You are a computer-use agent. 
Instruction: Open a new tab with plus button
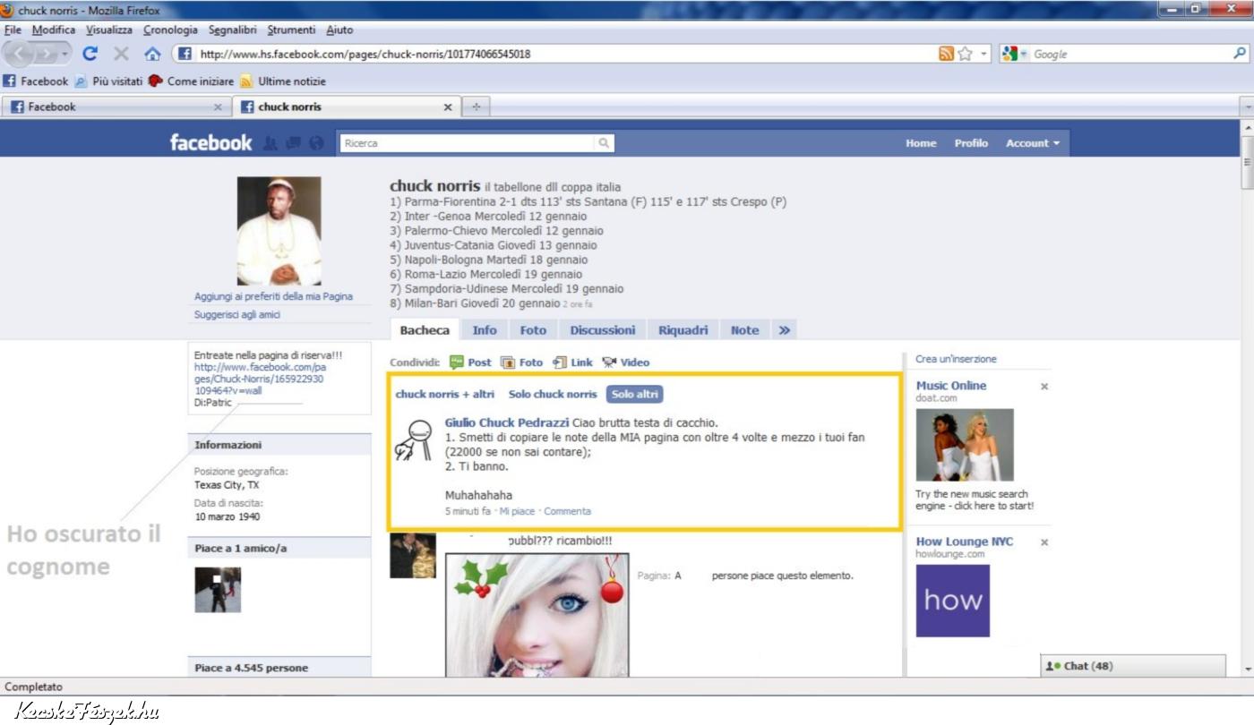click(476, 107)
